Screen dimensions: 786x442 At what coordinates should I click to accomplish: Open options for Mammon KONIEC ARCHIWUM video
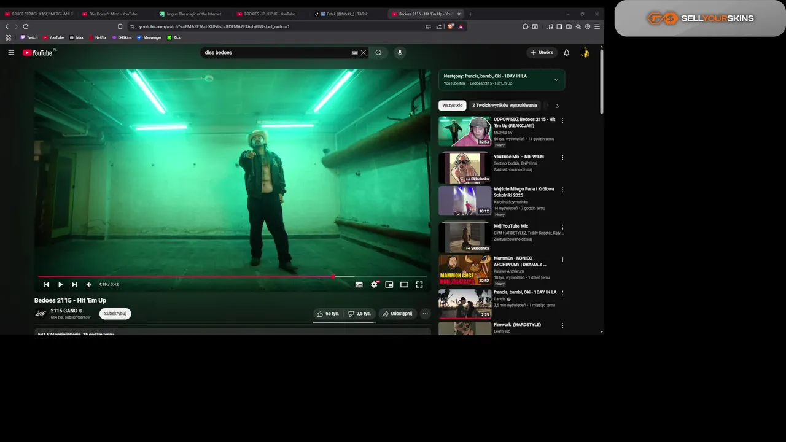coord(562,259)
